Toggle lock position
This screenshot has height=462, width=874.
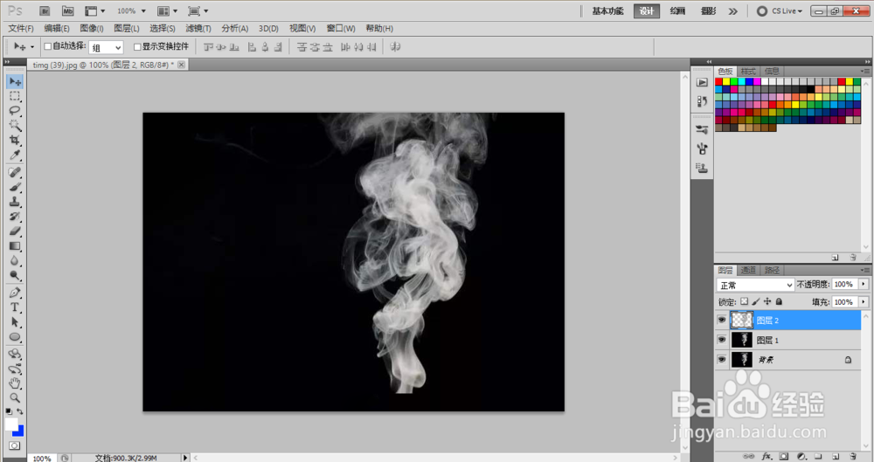pyautogui.click(x=767, y=301)
